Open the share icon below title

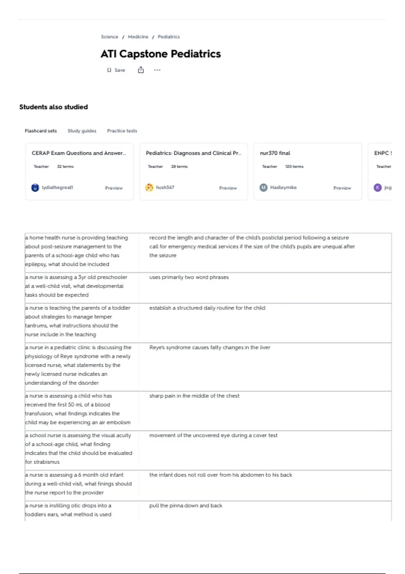[141, 70]
